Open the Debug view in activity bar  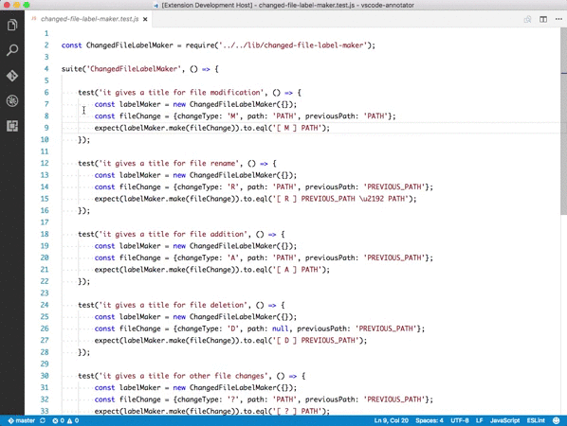pos(12,100)
